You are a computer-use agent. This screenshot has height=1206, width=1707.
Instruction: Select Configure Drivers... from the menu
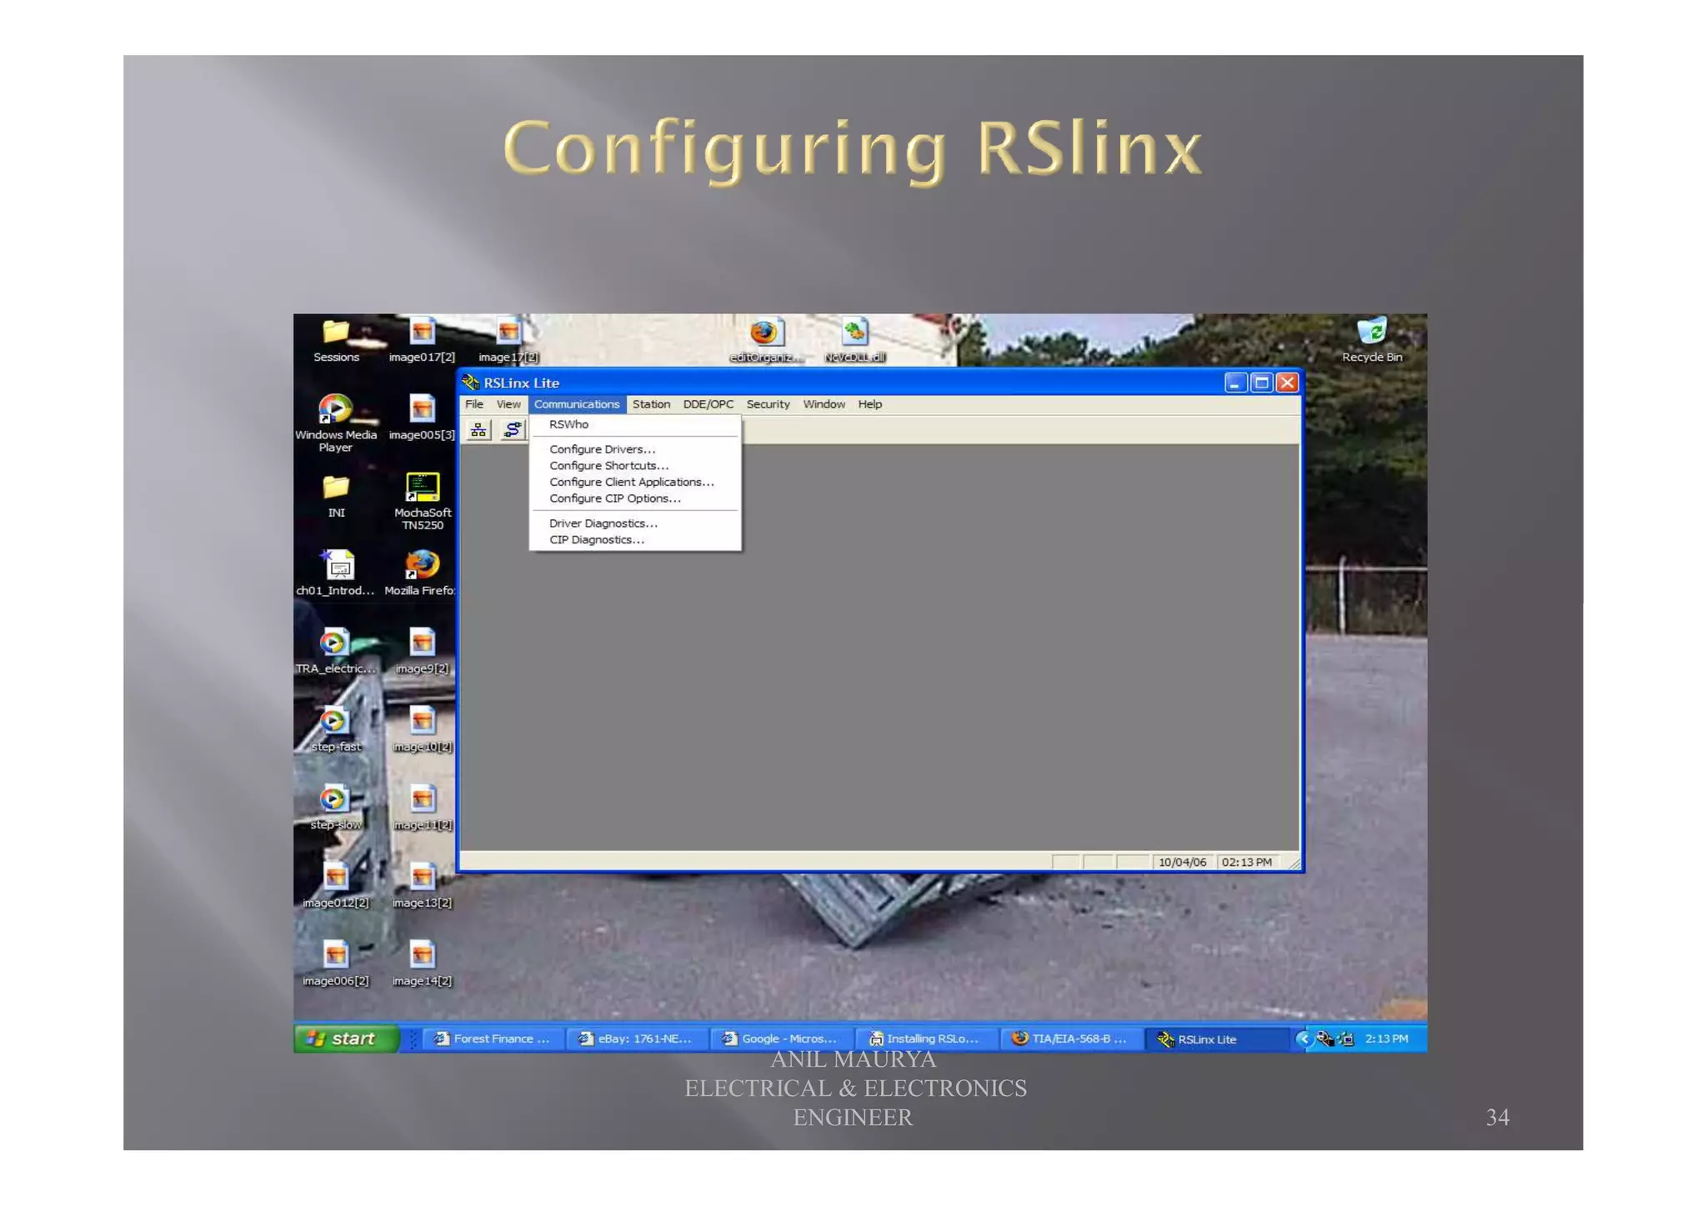coord(602,449)
